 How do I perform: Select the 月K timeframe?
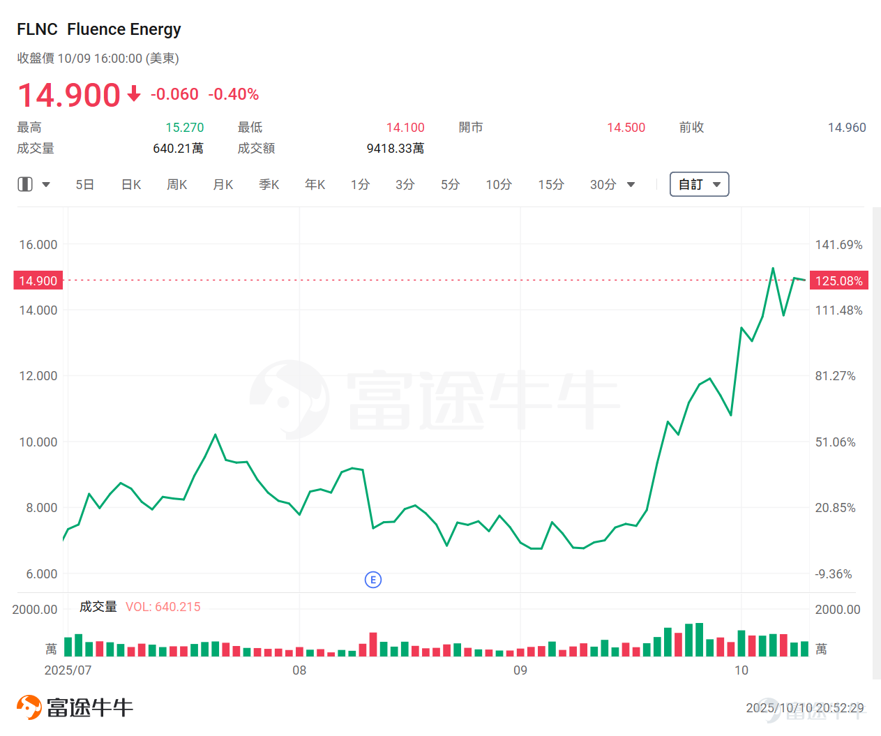pos(223,184)
